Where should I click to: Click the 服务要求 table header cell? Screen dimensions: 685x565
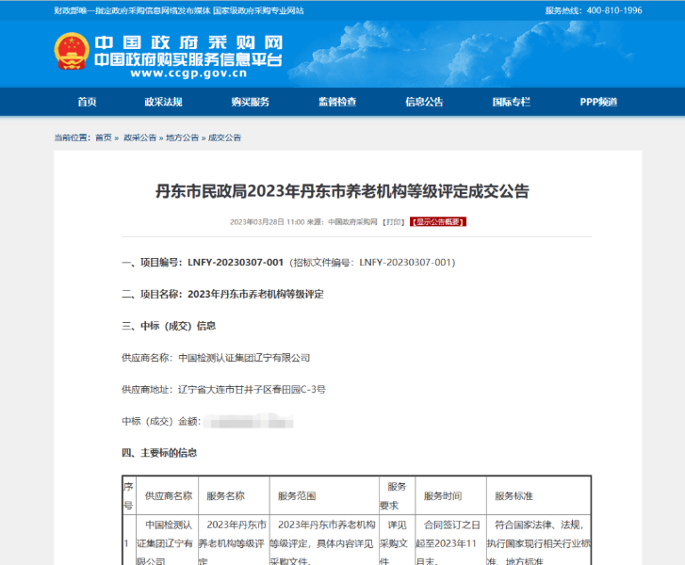(x=397, y=496)
